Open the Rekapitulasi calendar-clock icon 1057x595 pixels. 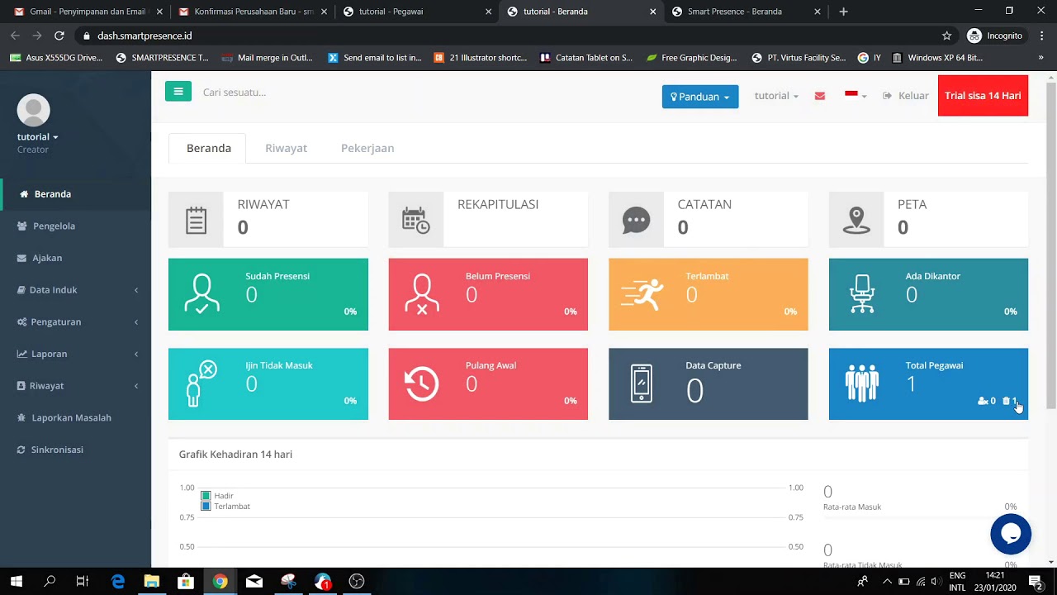coord(415,221)
